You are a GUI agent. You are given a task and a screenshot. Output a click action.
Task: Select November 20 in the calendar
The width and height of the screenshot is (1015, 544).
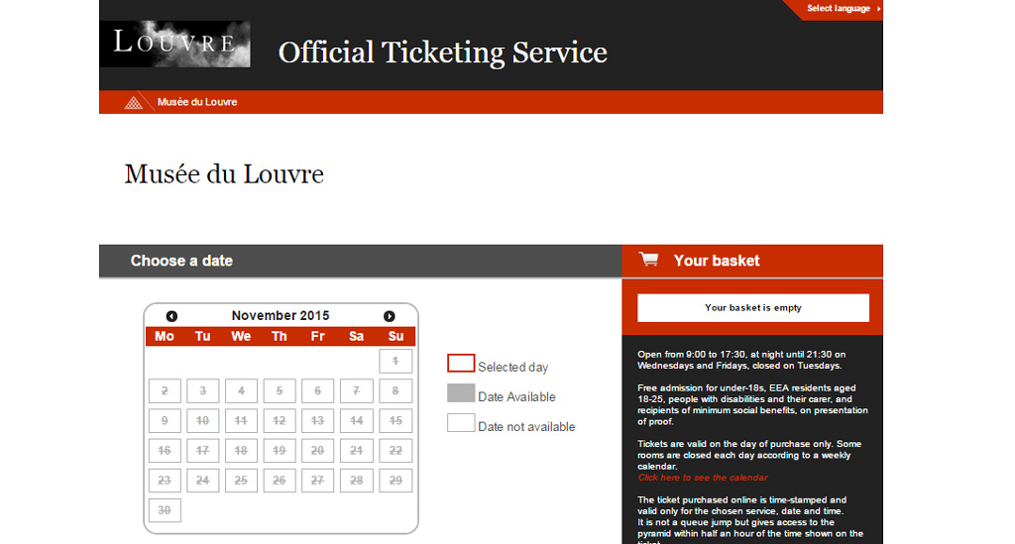point(318,451)
